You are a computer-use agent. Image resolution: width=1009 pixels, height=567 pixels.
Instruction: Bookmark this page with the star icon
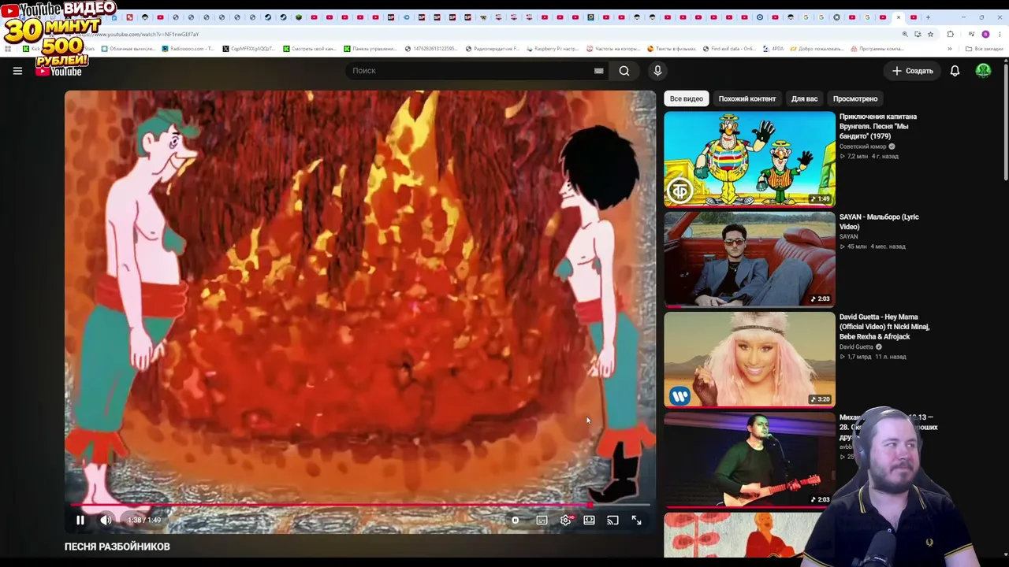(930, 34)
